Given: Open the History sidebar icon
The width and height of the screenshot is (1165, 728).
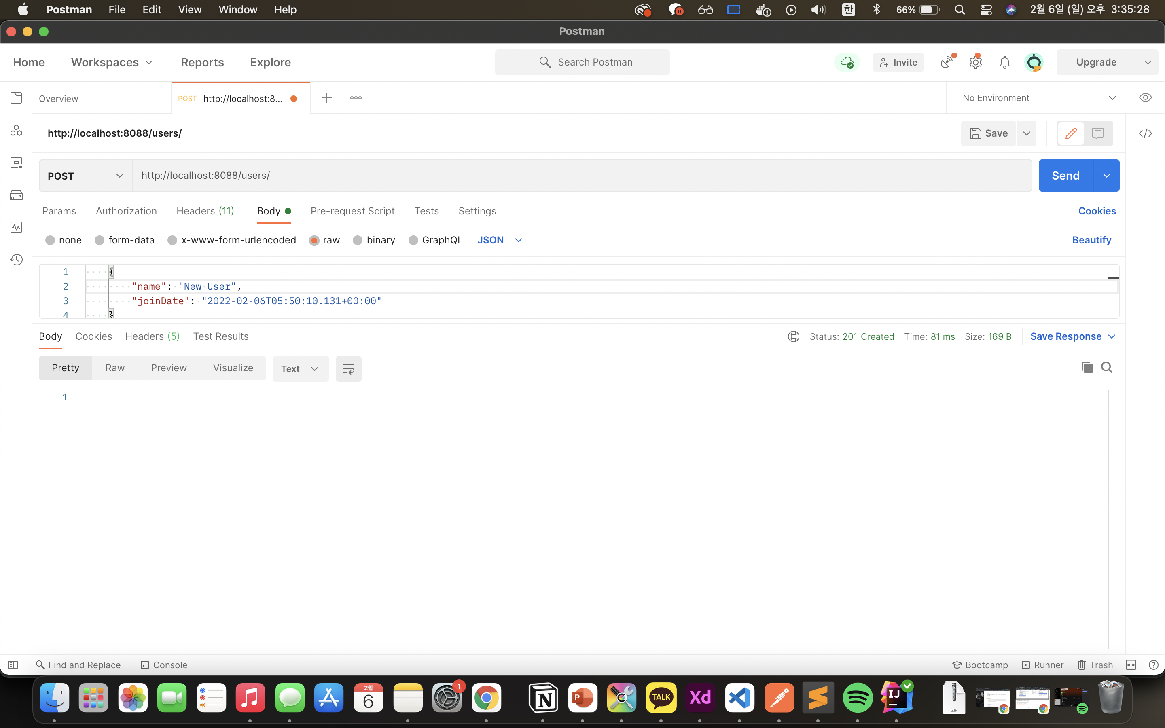Looking at the screenshot, I should tap(16, 260).
